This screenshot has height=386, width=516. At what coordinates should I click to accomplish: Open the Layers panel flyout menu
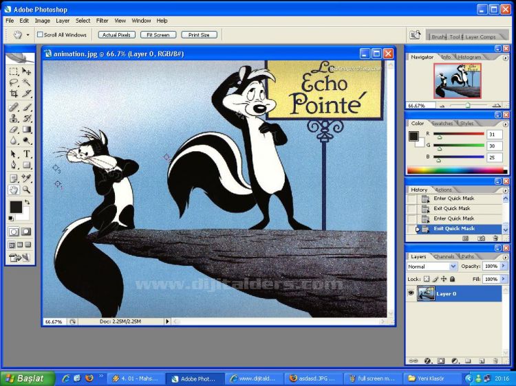point(506,257)
